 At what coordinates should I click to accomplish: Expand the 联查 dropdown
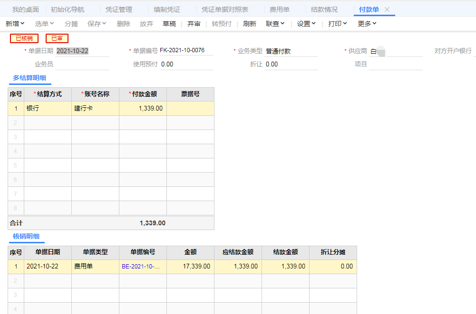point(275,24)
